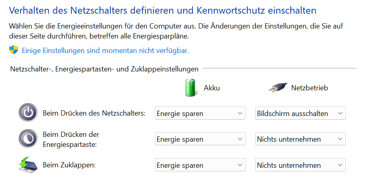Click the power plug Netzbetrieb icon

(278, 87)
